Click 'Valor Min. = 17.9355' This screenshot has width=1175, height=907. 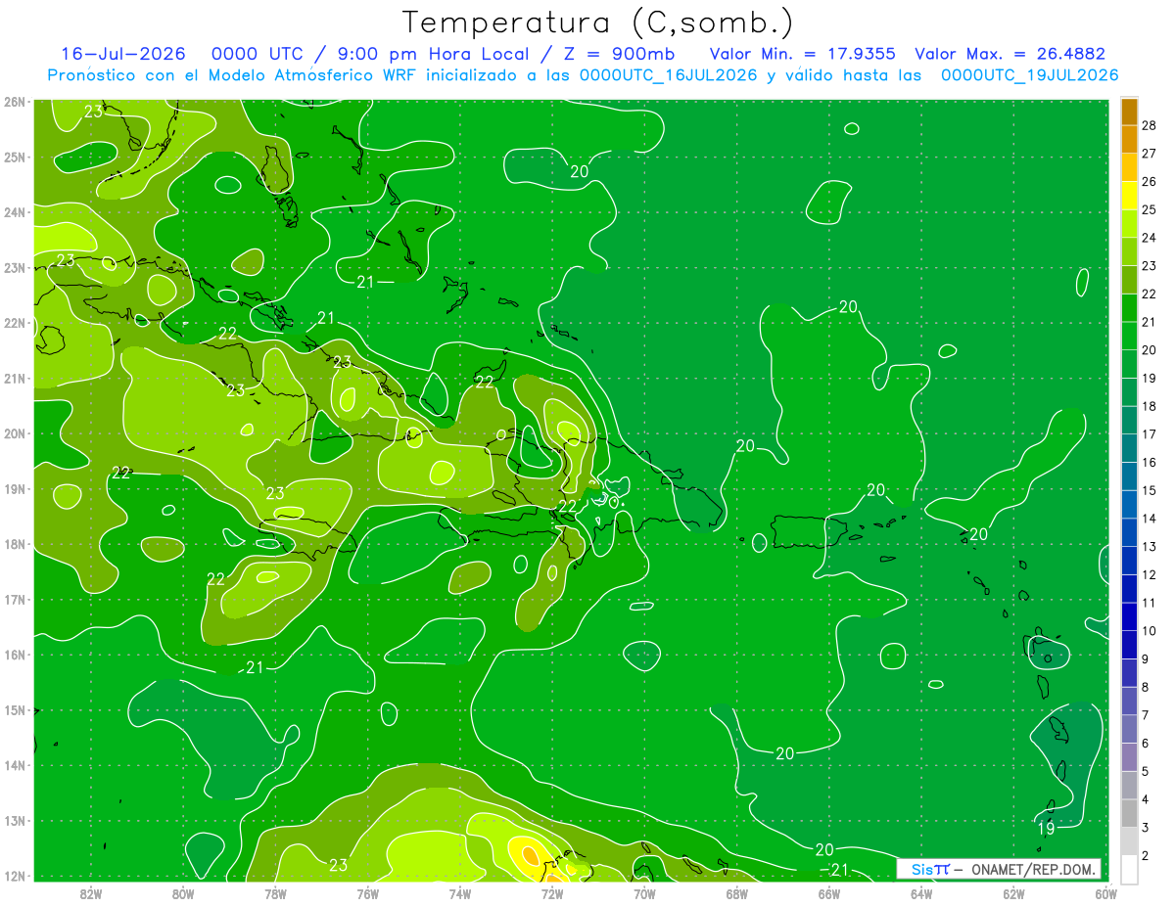click(x=802, y=54)
